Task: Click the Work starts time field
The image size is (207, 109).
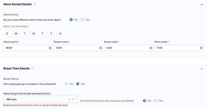Action: coord(26,48)
